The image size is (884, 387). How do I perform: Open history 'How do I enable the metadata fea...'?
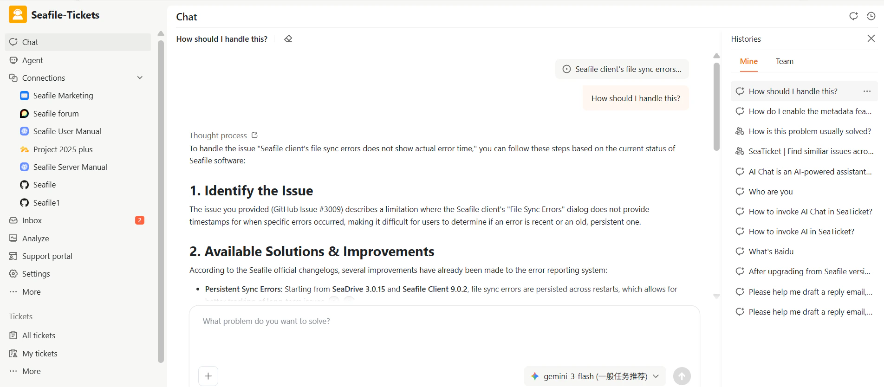pyautogui.click(x=804, y=111)
